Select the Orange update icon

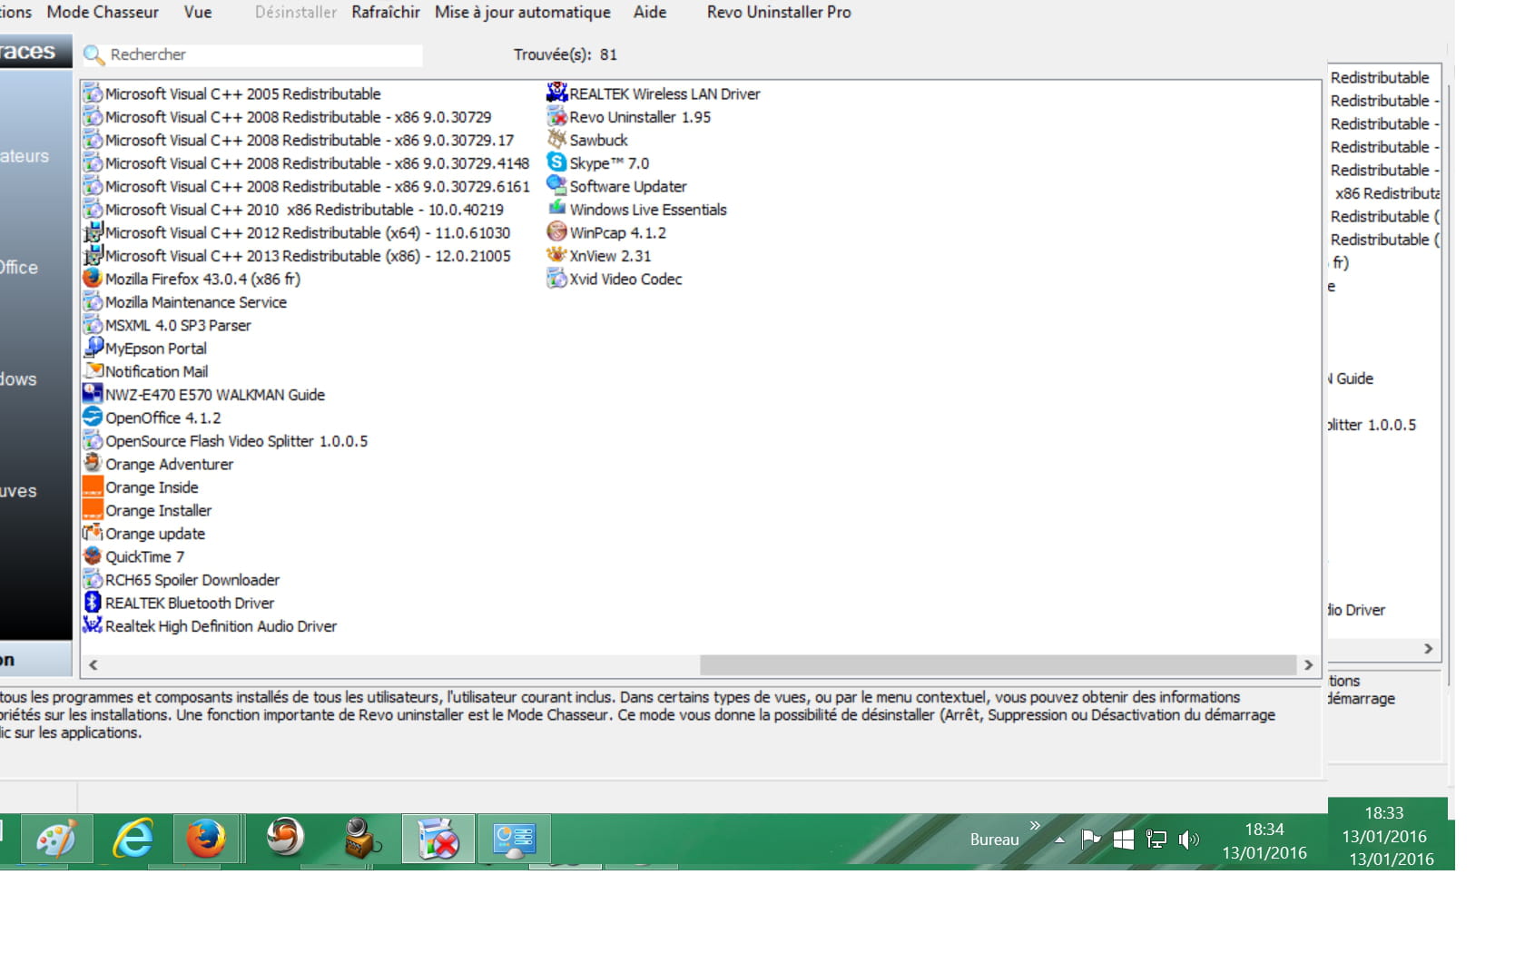pos(93,533)
